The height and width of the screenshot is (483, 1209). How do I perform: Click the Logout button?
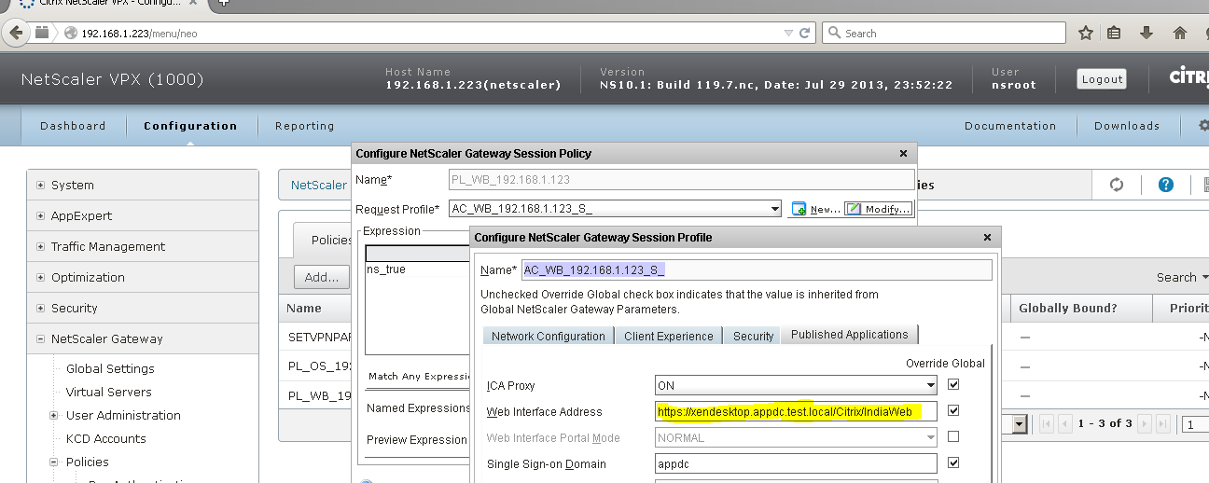coord(1102,79)
